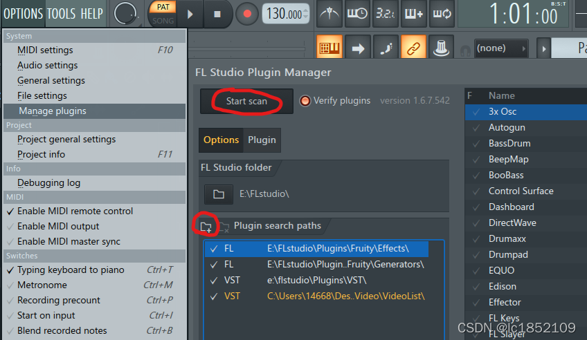Screen dimensions: 587x340
Task: Select the Fruity\Effects search path row
Action: (317, 249)
